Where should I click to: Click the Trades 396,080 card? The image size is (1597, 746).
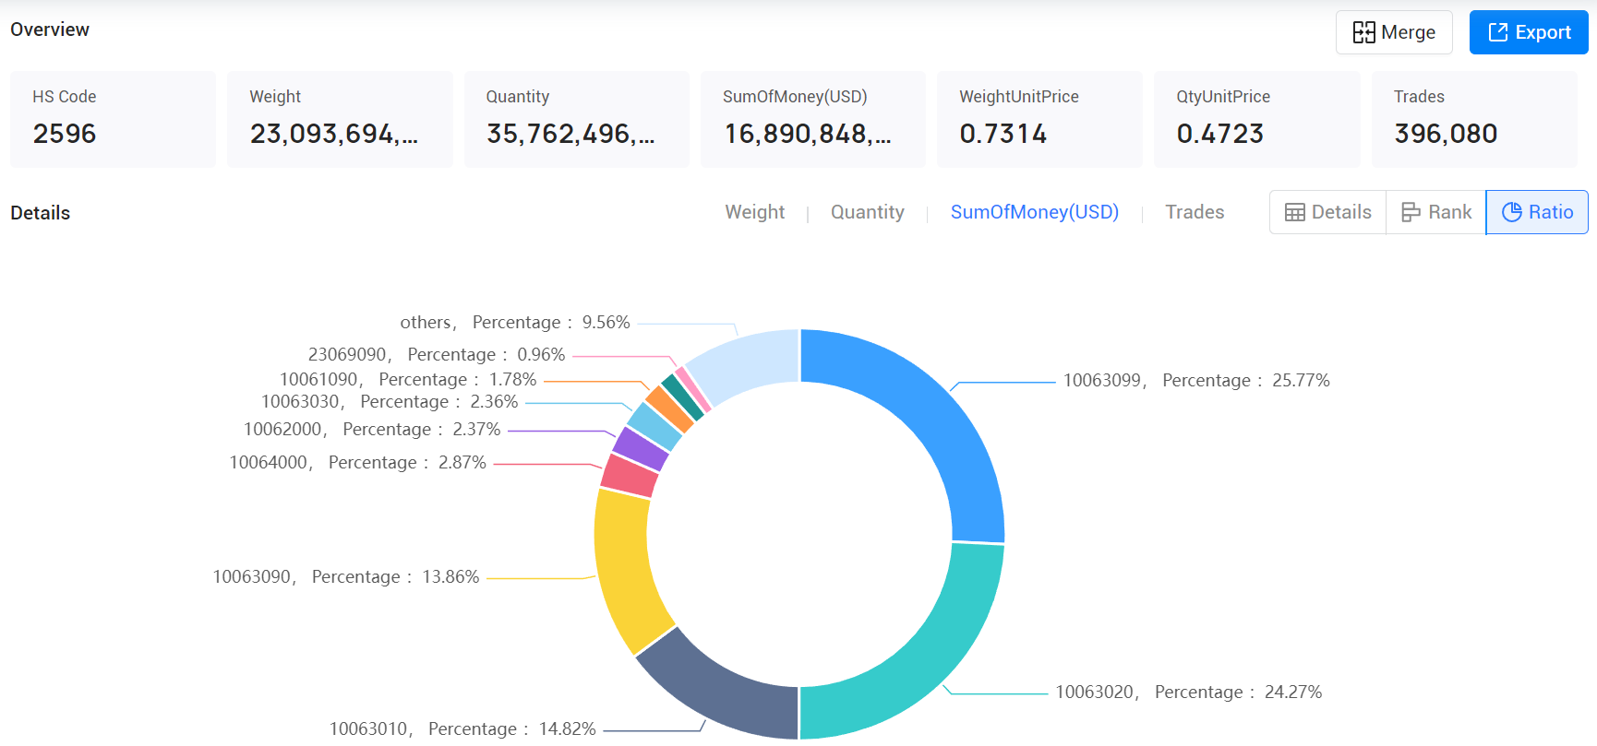point(1474,119)
